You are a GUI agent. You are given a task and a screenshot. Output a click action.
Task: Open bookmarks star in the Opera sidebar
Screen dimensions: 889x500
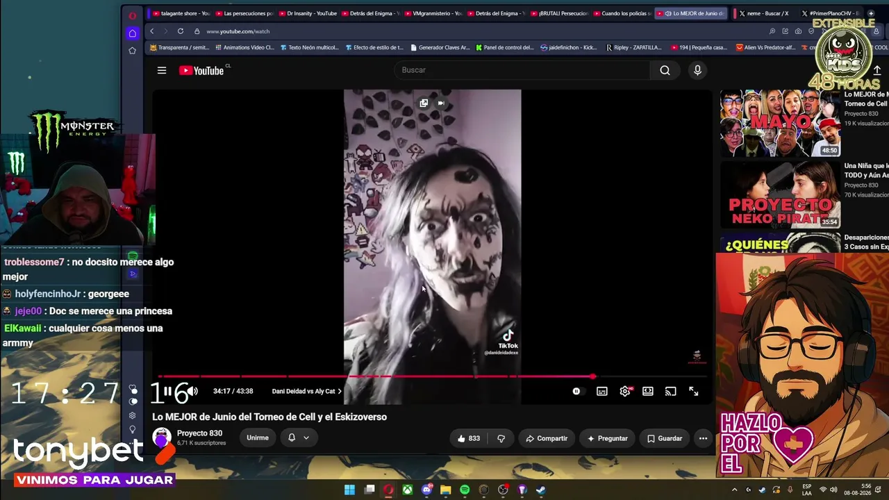tap(132, 51)
